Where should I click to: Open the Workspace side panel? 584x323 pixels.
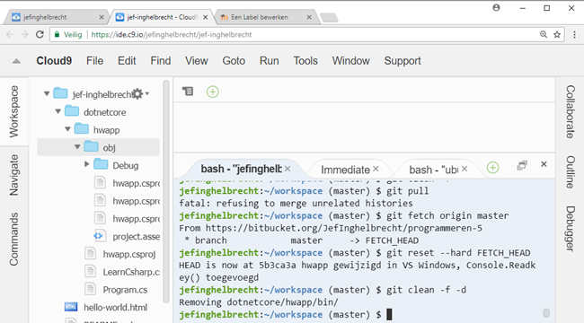click(13, 111)
